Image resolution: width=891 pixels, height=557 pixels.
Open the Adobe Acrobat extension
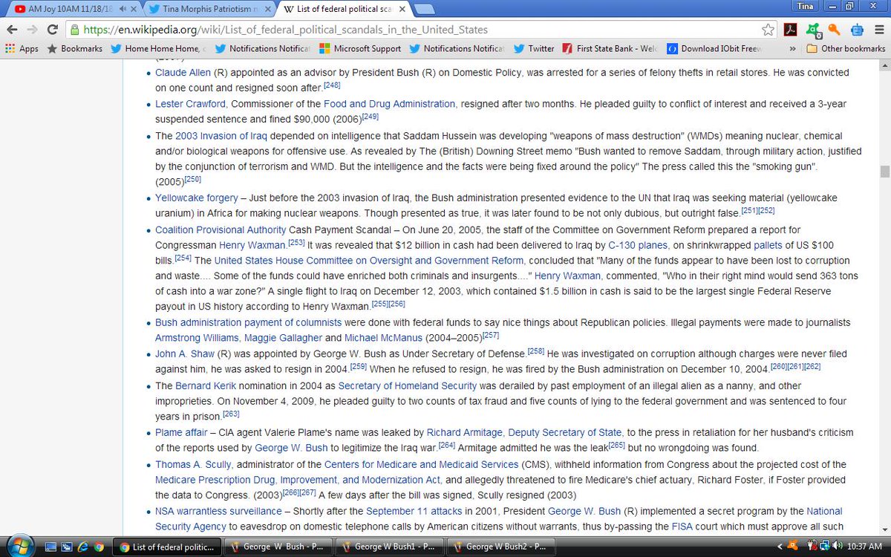[791, 30]
